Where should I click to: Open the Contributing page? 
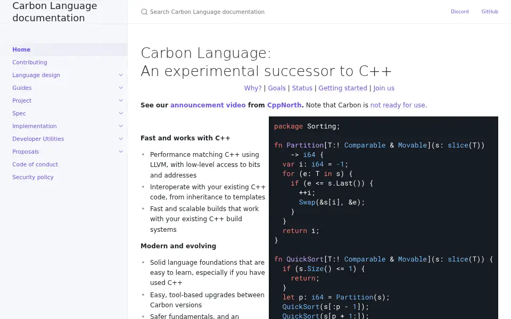tap(30, 62)
